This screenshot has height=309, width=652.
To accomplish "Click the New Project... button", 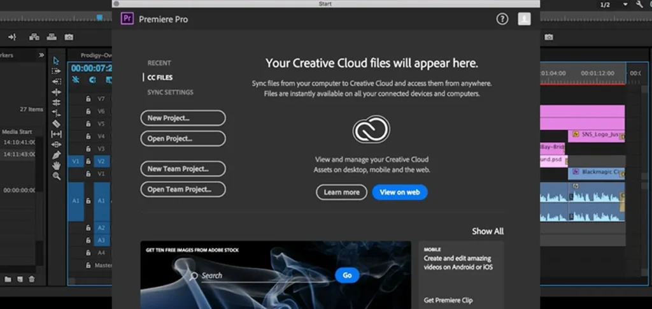I will (183, 118).
